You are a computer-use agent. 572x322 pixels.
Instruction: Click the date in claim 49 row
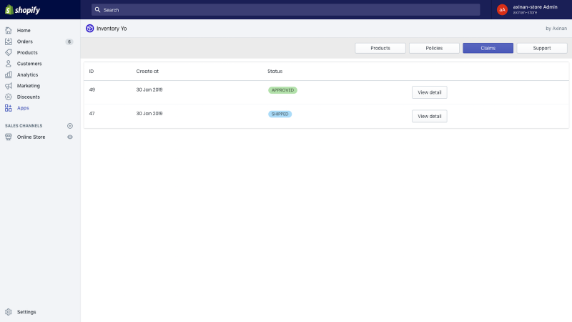[149, 90]
